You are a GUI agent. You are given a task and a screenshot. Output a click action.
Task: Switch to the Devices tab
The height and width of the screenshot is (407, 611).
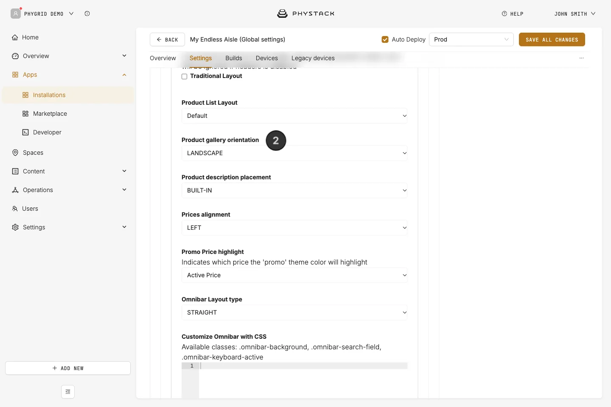point(267,58)
